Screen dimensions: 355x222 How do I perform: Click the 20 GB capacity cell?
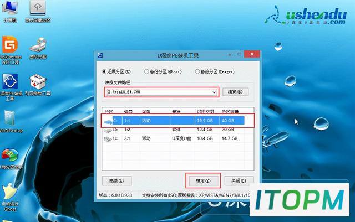coord(228,130)
